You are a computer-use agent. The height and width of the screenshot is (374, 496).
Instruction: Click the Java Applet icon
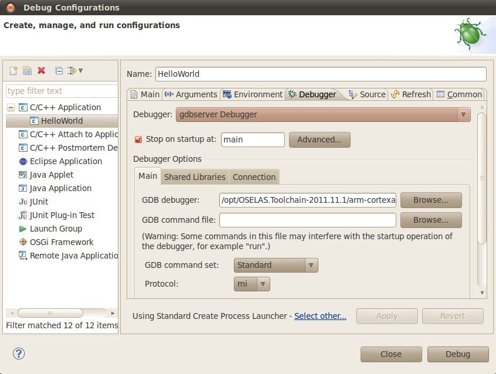pos(23,175)
